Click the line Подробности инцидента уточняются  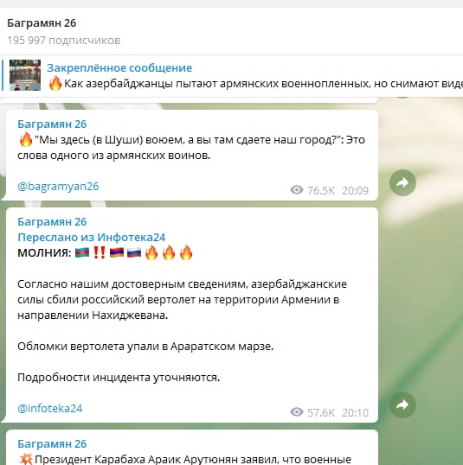(x=119, y=378)
